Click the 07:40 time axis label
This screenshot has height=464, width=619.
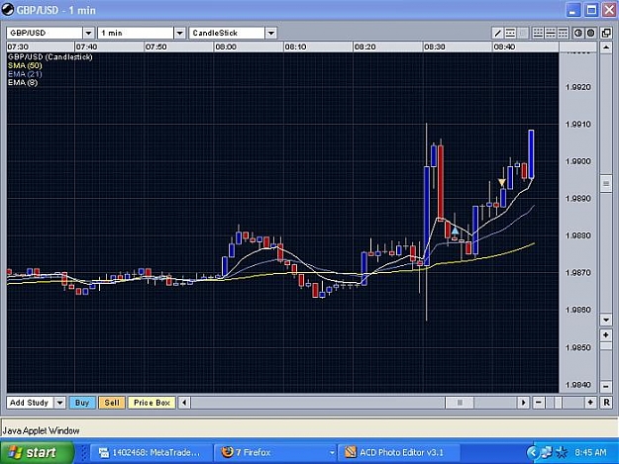click(86, 46)
